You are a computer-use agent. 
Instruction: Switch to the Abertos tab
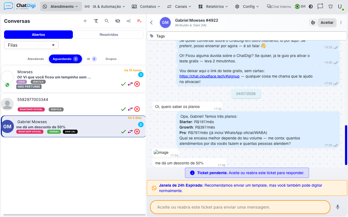click(x=38, y=35)
